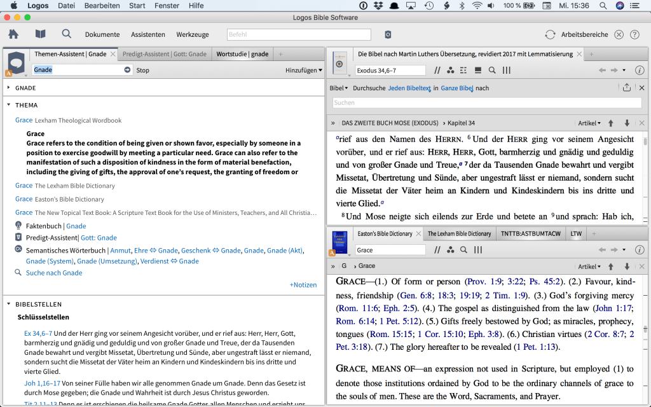Open the Suche nach Gnade link
Screen dimensions: 651x407
(54, 273)
